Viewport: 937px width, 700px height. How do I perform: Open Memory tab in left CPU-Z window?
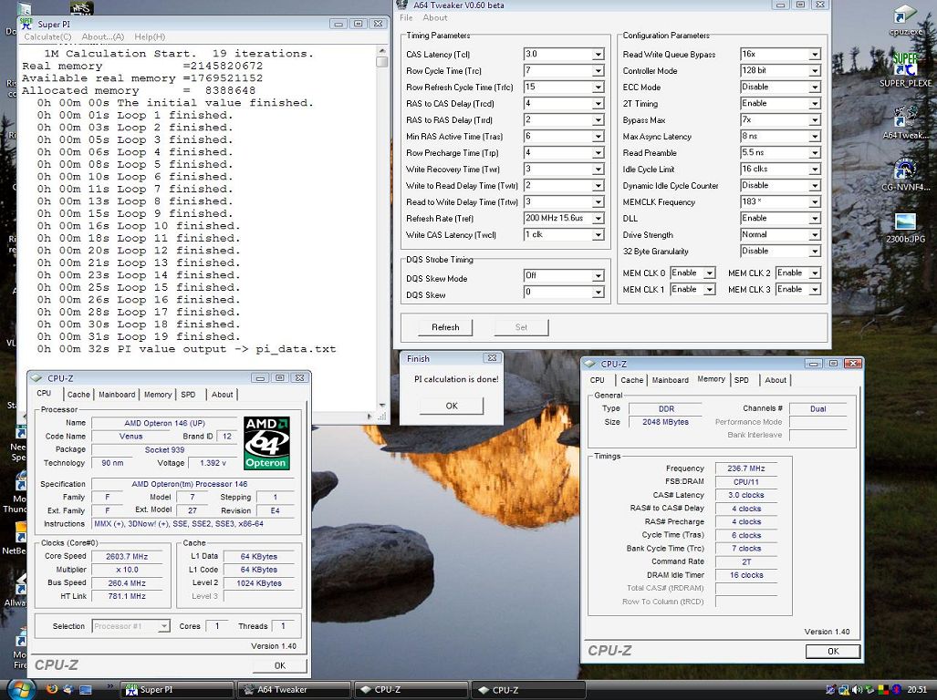click(158, 395)
